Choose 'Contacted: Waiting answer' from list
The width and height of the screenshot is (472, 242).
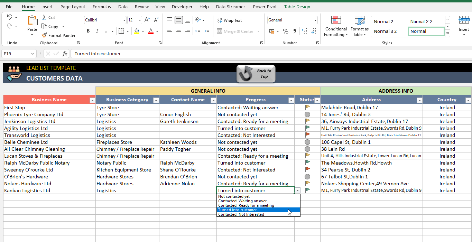258,201
